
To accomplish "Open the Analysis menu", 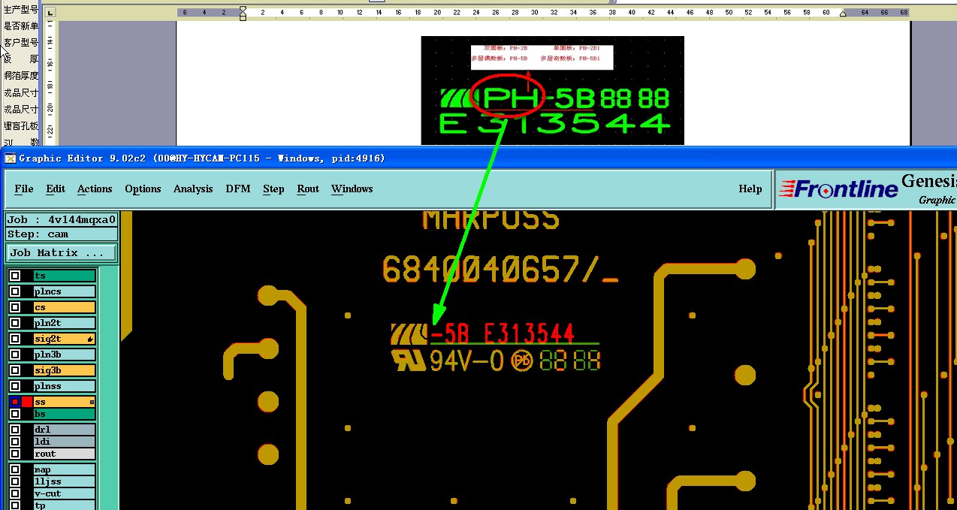I will (x=193, y=189).
